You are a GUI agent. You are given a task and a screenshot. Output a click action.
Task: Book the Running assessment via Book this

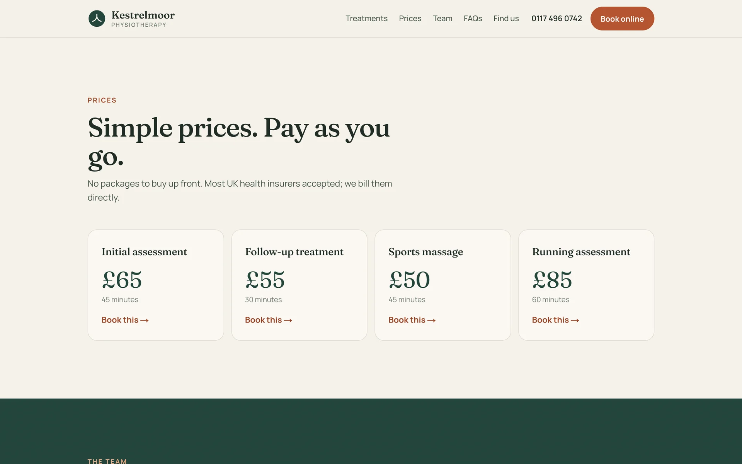(x=556, y=320)
